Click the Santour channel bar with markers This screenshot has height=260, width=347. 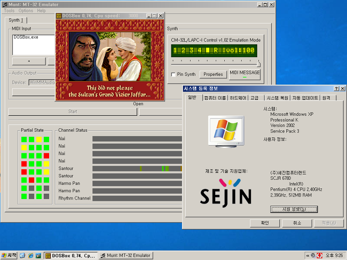[x=137, y=169]
